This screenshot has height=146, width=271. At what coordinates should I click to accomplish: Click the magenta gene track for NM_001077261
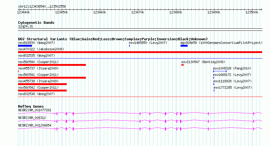(140, 113)
